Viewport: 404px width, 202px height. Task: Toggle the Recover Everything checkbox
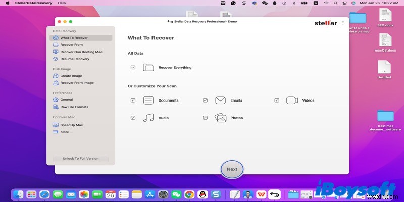click(x=133, y=68)
